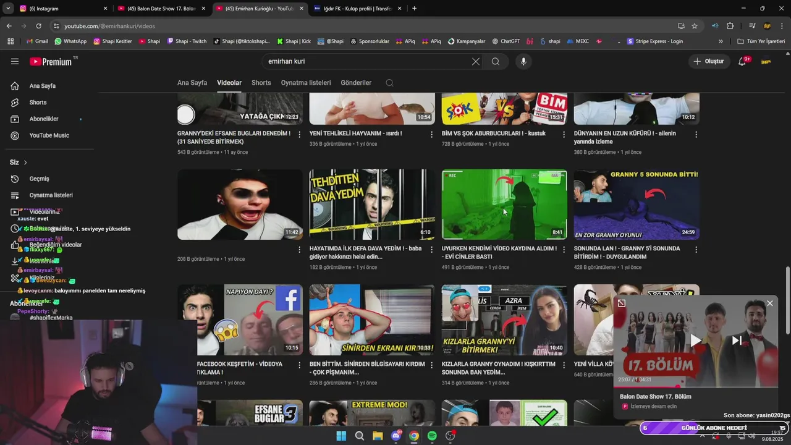Open options menu for UYURKEN KENDİMİ VİDEO video
This screenshot has width=791, height=445.
[564, 250]
